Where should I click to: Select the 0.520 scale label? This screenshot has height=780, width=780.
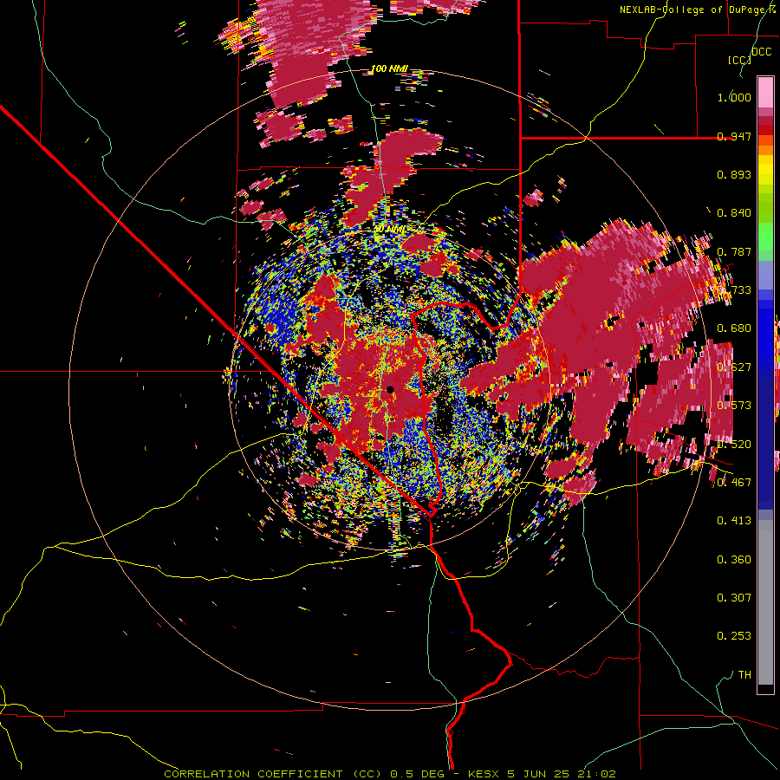[x=734, y=445]
